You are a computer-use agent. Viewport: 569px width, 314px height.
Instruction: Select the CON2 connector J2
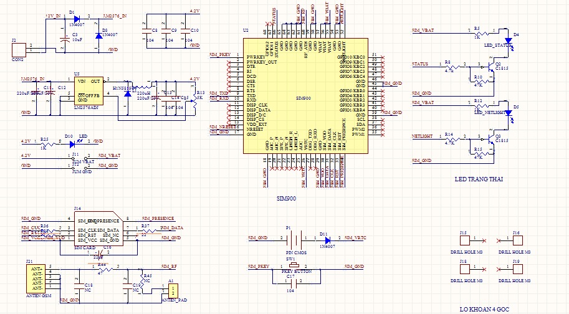[x=19, y=50]
